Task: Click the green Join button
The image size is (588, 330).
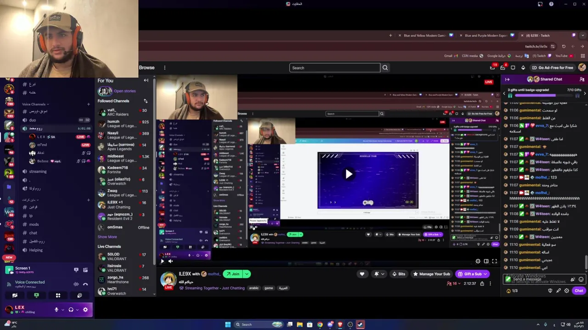Action: pyautogui.click(x=233, y=274)
